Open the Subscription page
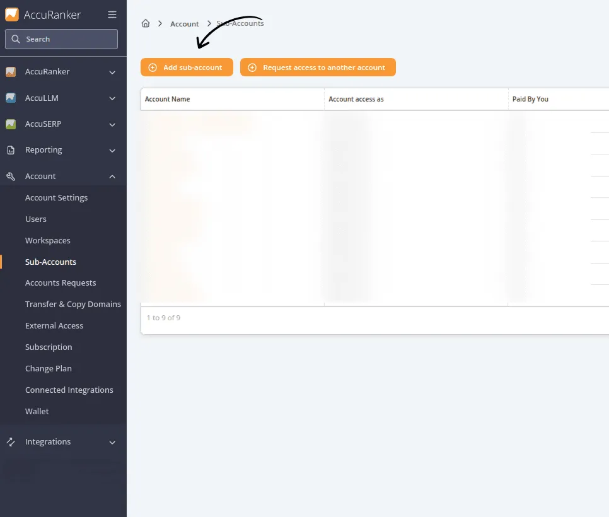 pos(49,347)
